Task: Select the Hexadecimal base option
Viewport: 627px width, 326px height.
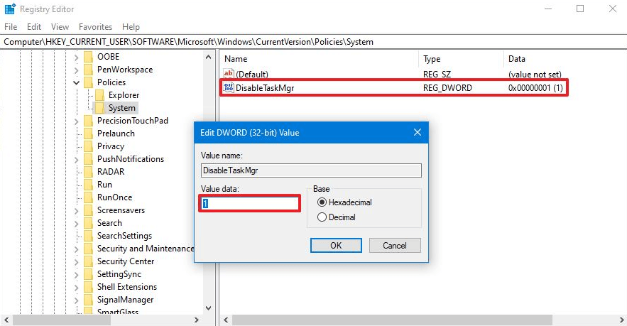Action: pyautogui.click(x=322, y=202)
